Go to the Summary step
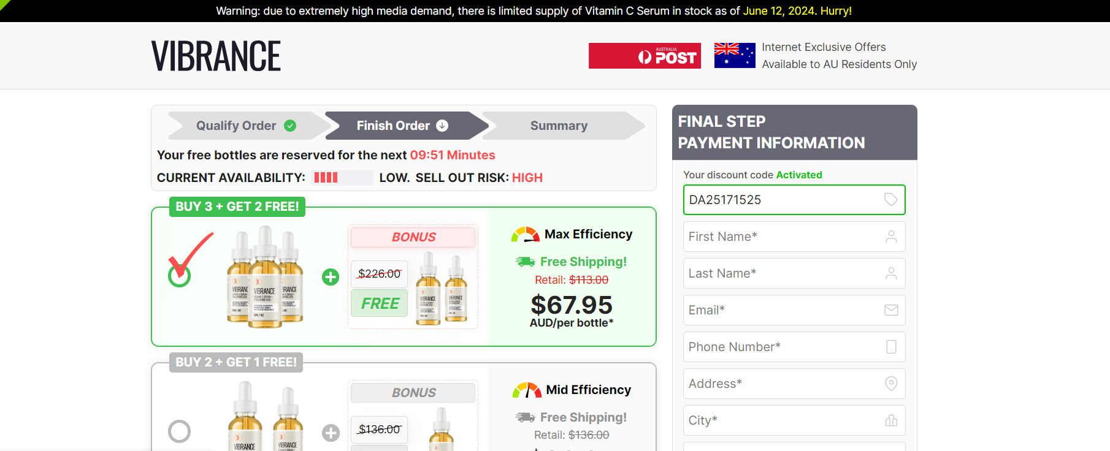1110x451 pixels. tap(559, 126)
